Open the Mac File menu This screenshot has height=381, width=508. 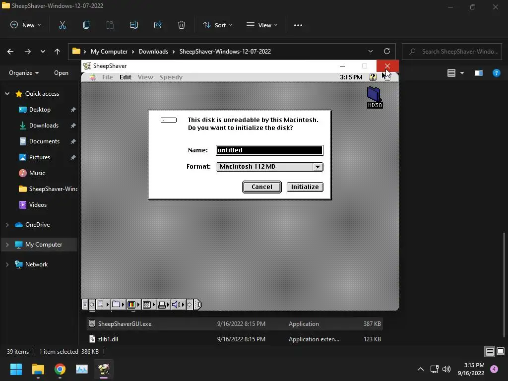point(107,77)
